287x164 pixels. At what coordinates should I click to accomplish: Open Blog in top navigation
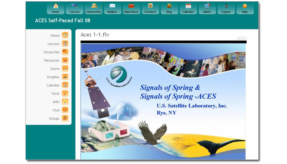[169, 9]
